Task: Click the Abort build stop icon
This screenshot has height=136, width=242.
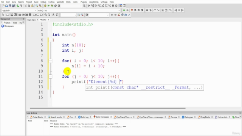Action: pos(59,6)
